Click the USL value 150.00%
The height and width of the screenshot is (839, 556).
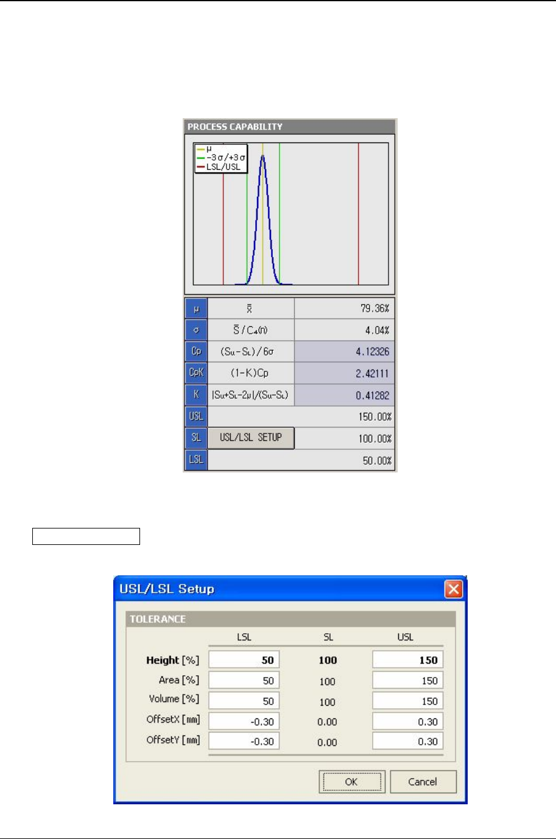375,417
